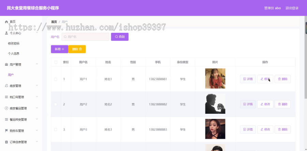307x151 pixels.
Task: Check the checkbox for row 用户2
Action: pyautogui.click(x=56, y=104)
